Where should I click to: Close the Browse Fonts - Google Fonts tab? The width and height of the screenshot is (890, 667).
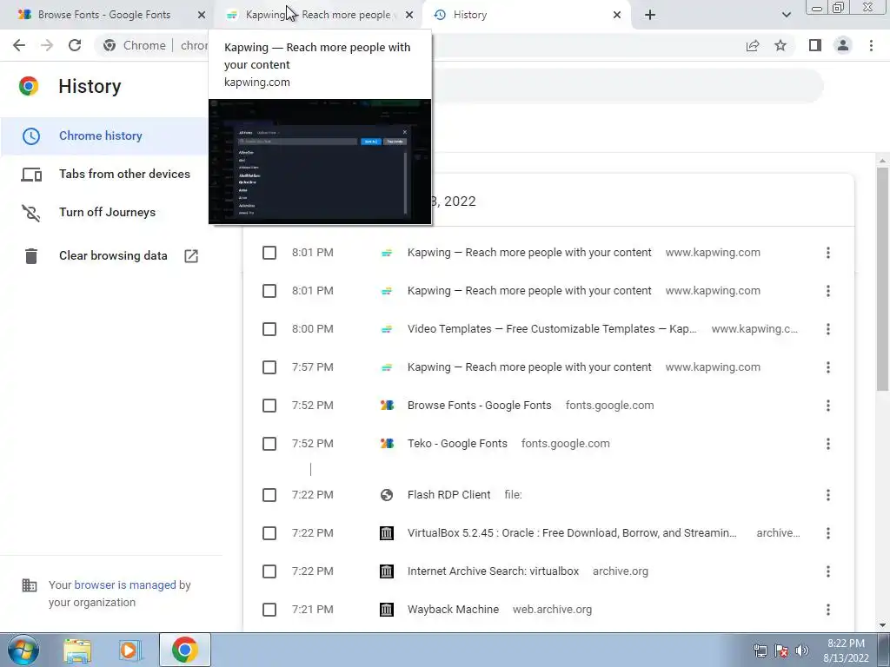202,15
